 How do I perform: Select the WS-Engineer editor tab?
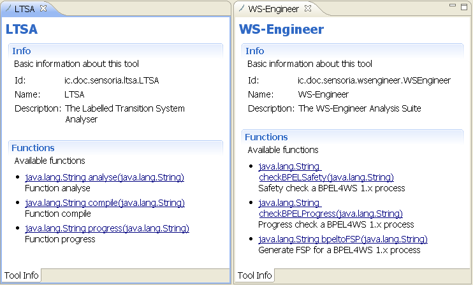pos(273,9)
